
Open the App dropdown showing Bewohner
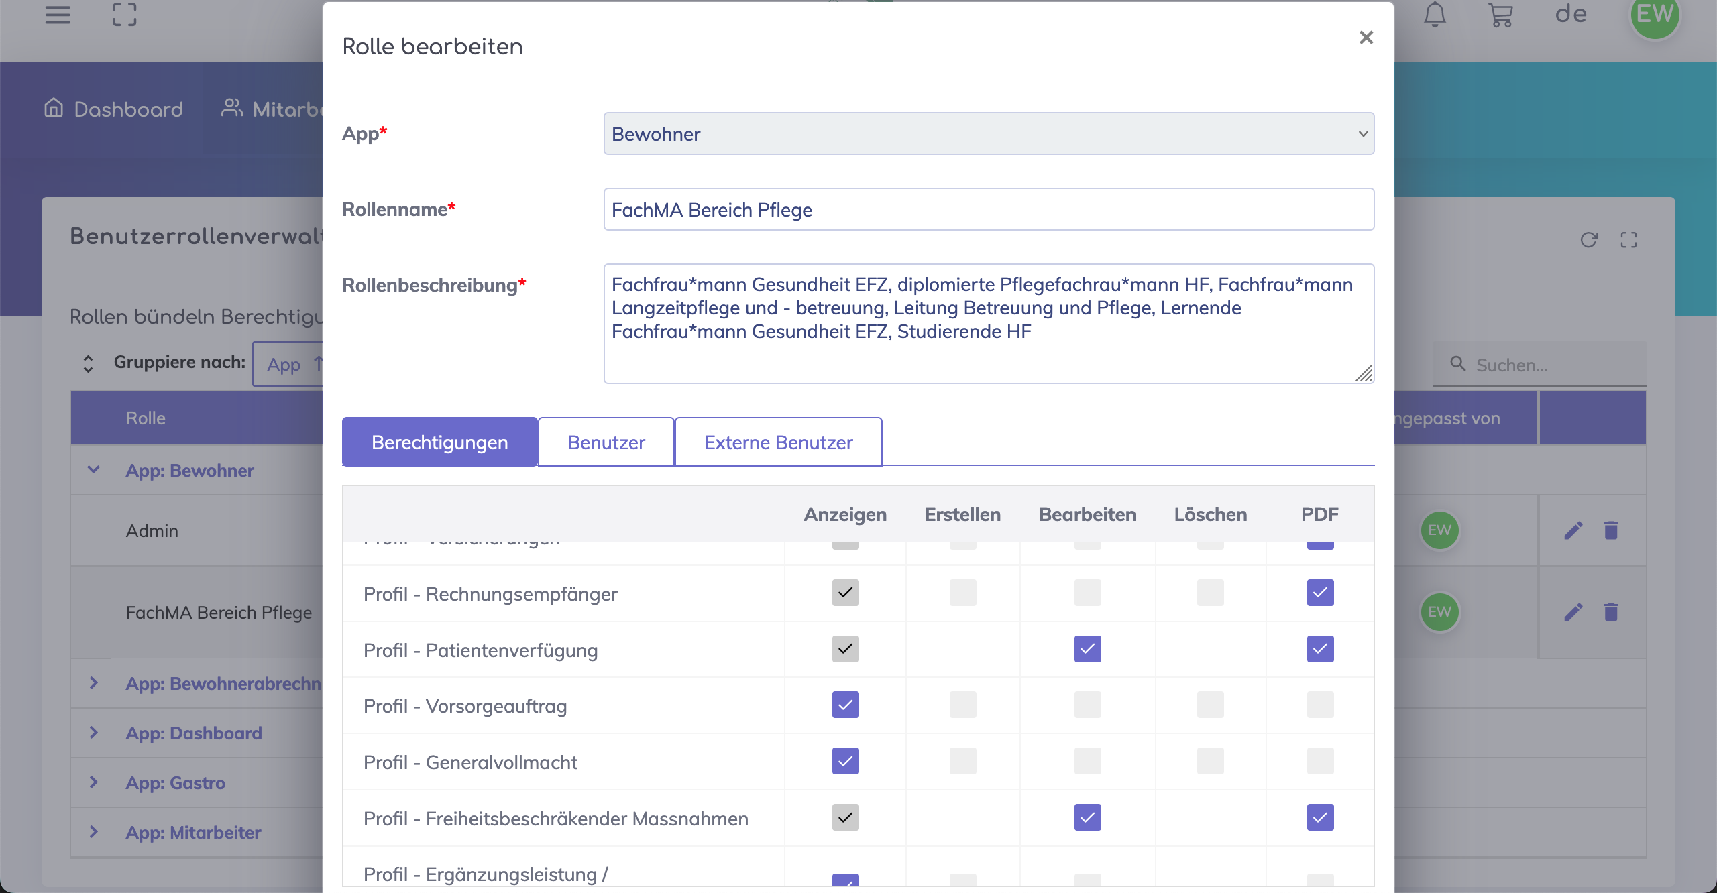[989, 134]
